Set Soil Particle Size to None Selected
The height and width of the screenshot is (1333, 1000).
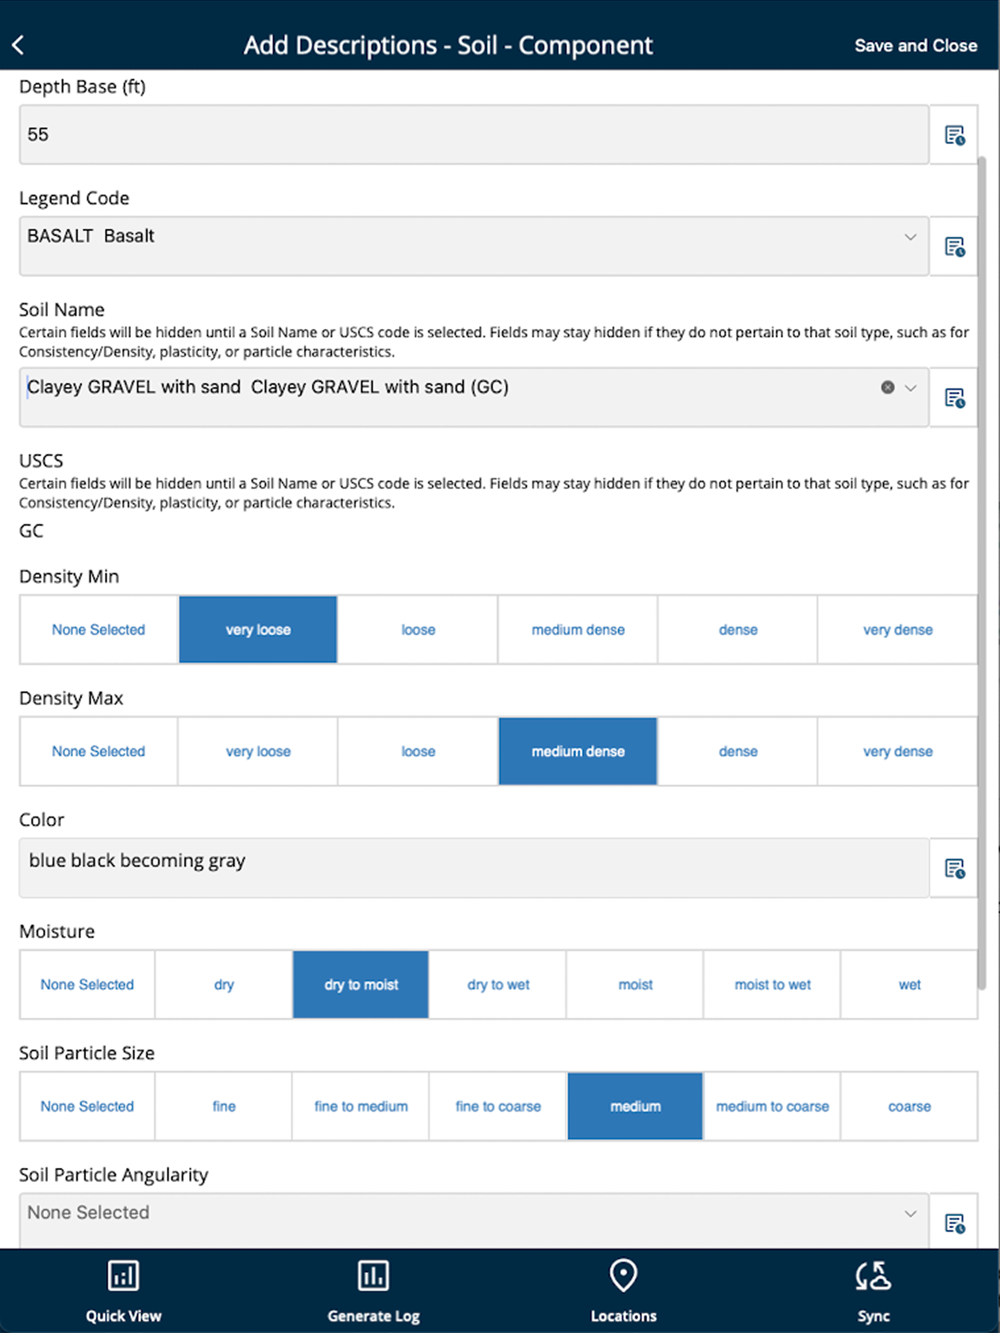point(87,1106)
